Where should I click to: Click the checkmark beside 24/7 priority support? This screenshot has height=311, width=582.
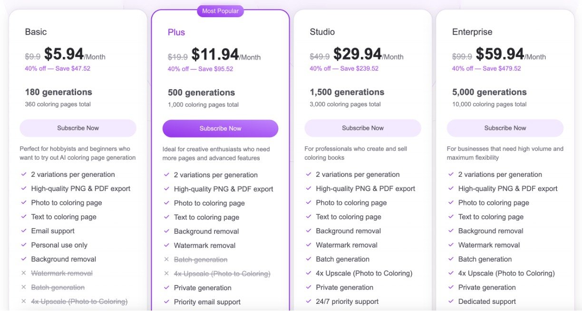(309, 302)
